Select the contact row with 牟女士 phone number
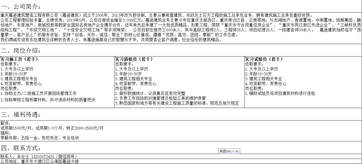This screenshot has width=362, height=164. pos(39,157)
